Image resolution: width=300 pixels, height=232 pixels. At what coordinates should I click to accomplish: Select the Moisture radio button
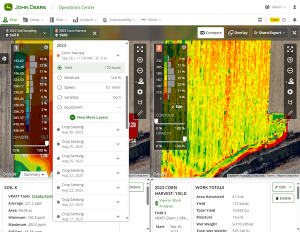[x=59, y=77]
